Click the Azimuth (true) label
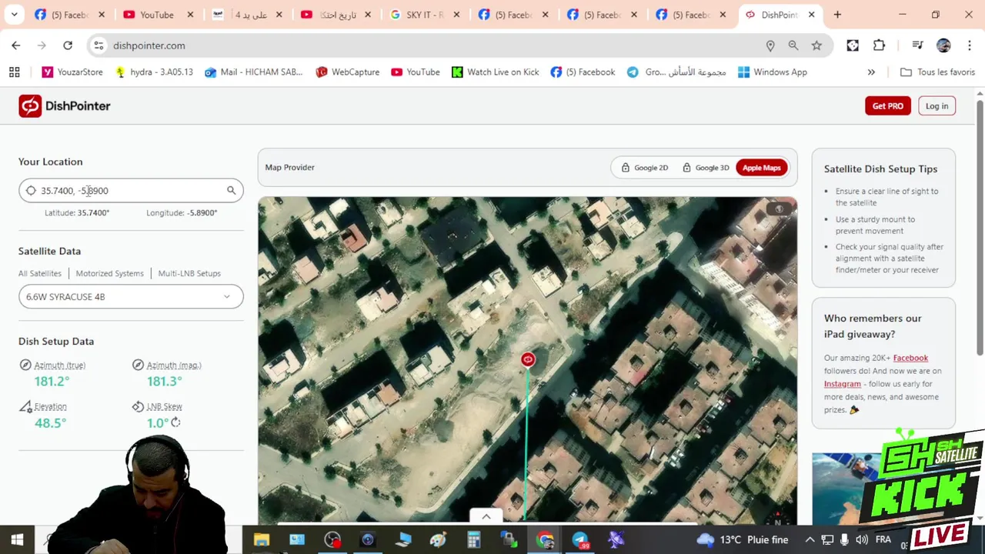This screenshot has height=554, width=985. 59,365
